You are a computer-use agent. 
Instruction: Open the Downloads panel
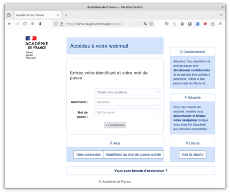pos(174,23)
